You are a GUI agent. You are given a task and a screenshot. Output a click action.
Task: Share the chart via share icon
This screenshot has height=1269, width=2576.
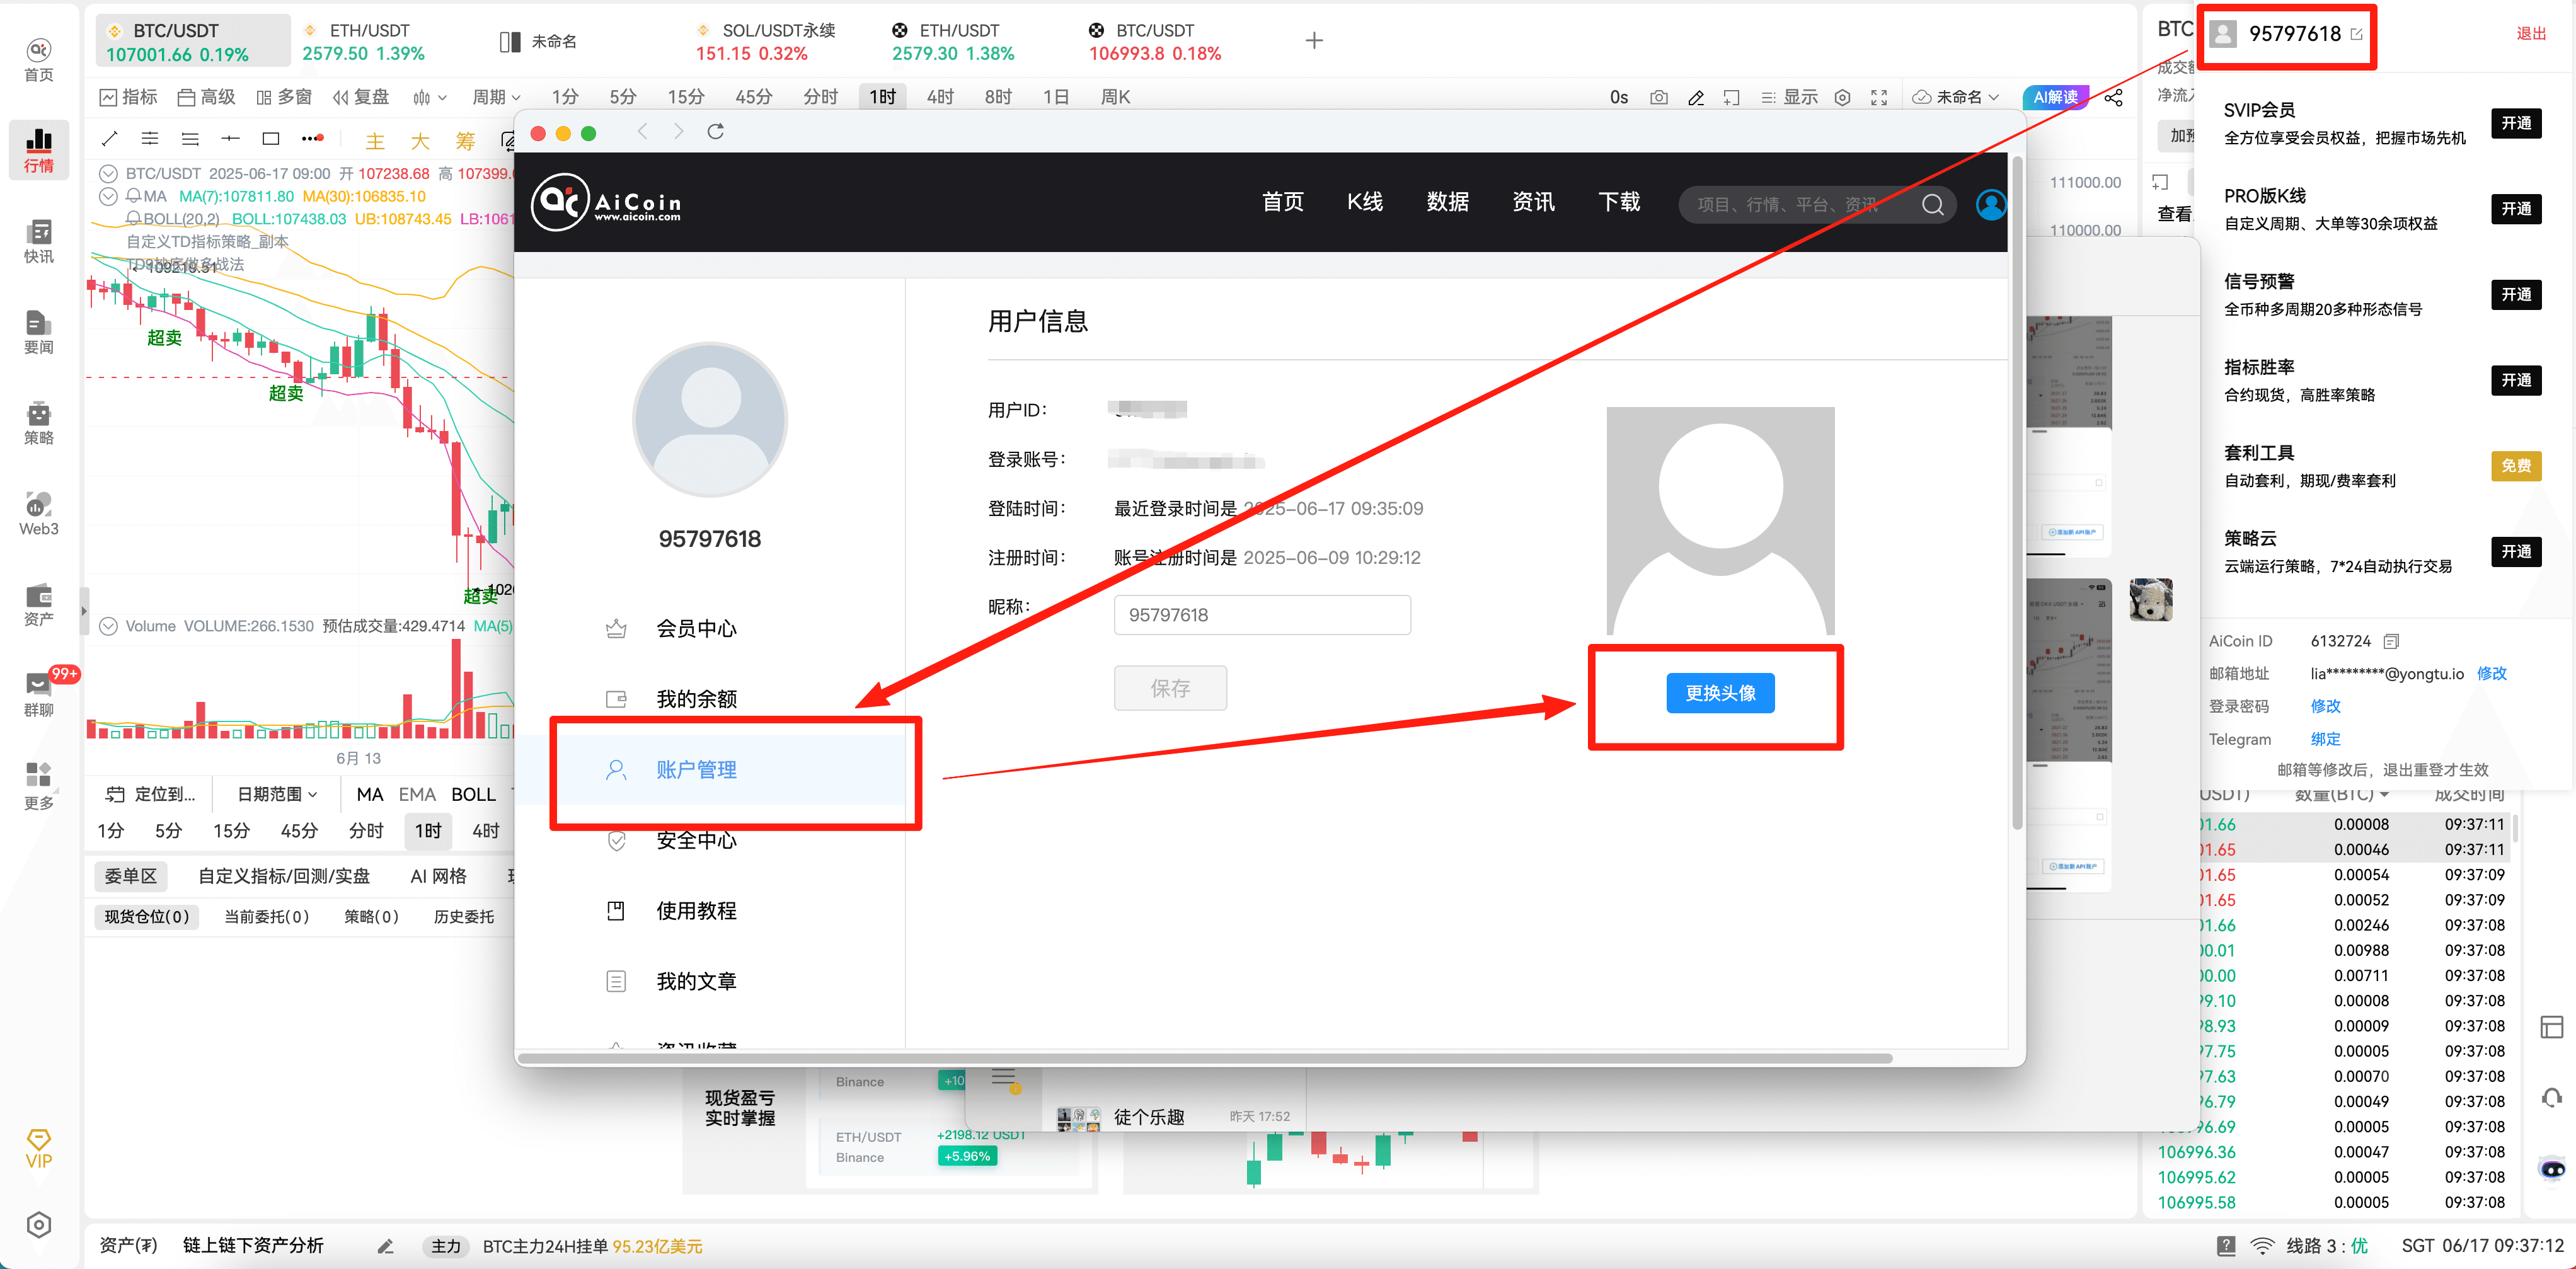tap(2113, 97)
